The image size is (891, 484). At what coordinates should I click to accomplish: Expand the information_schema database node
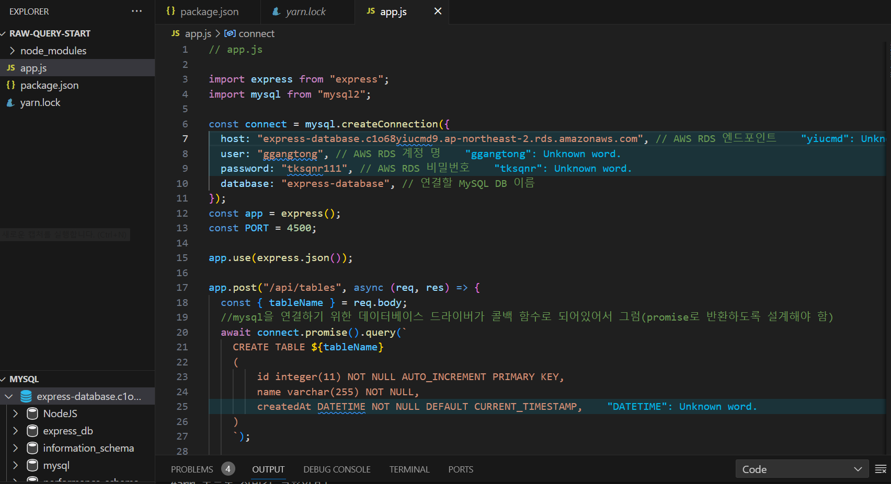point(15,448)
